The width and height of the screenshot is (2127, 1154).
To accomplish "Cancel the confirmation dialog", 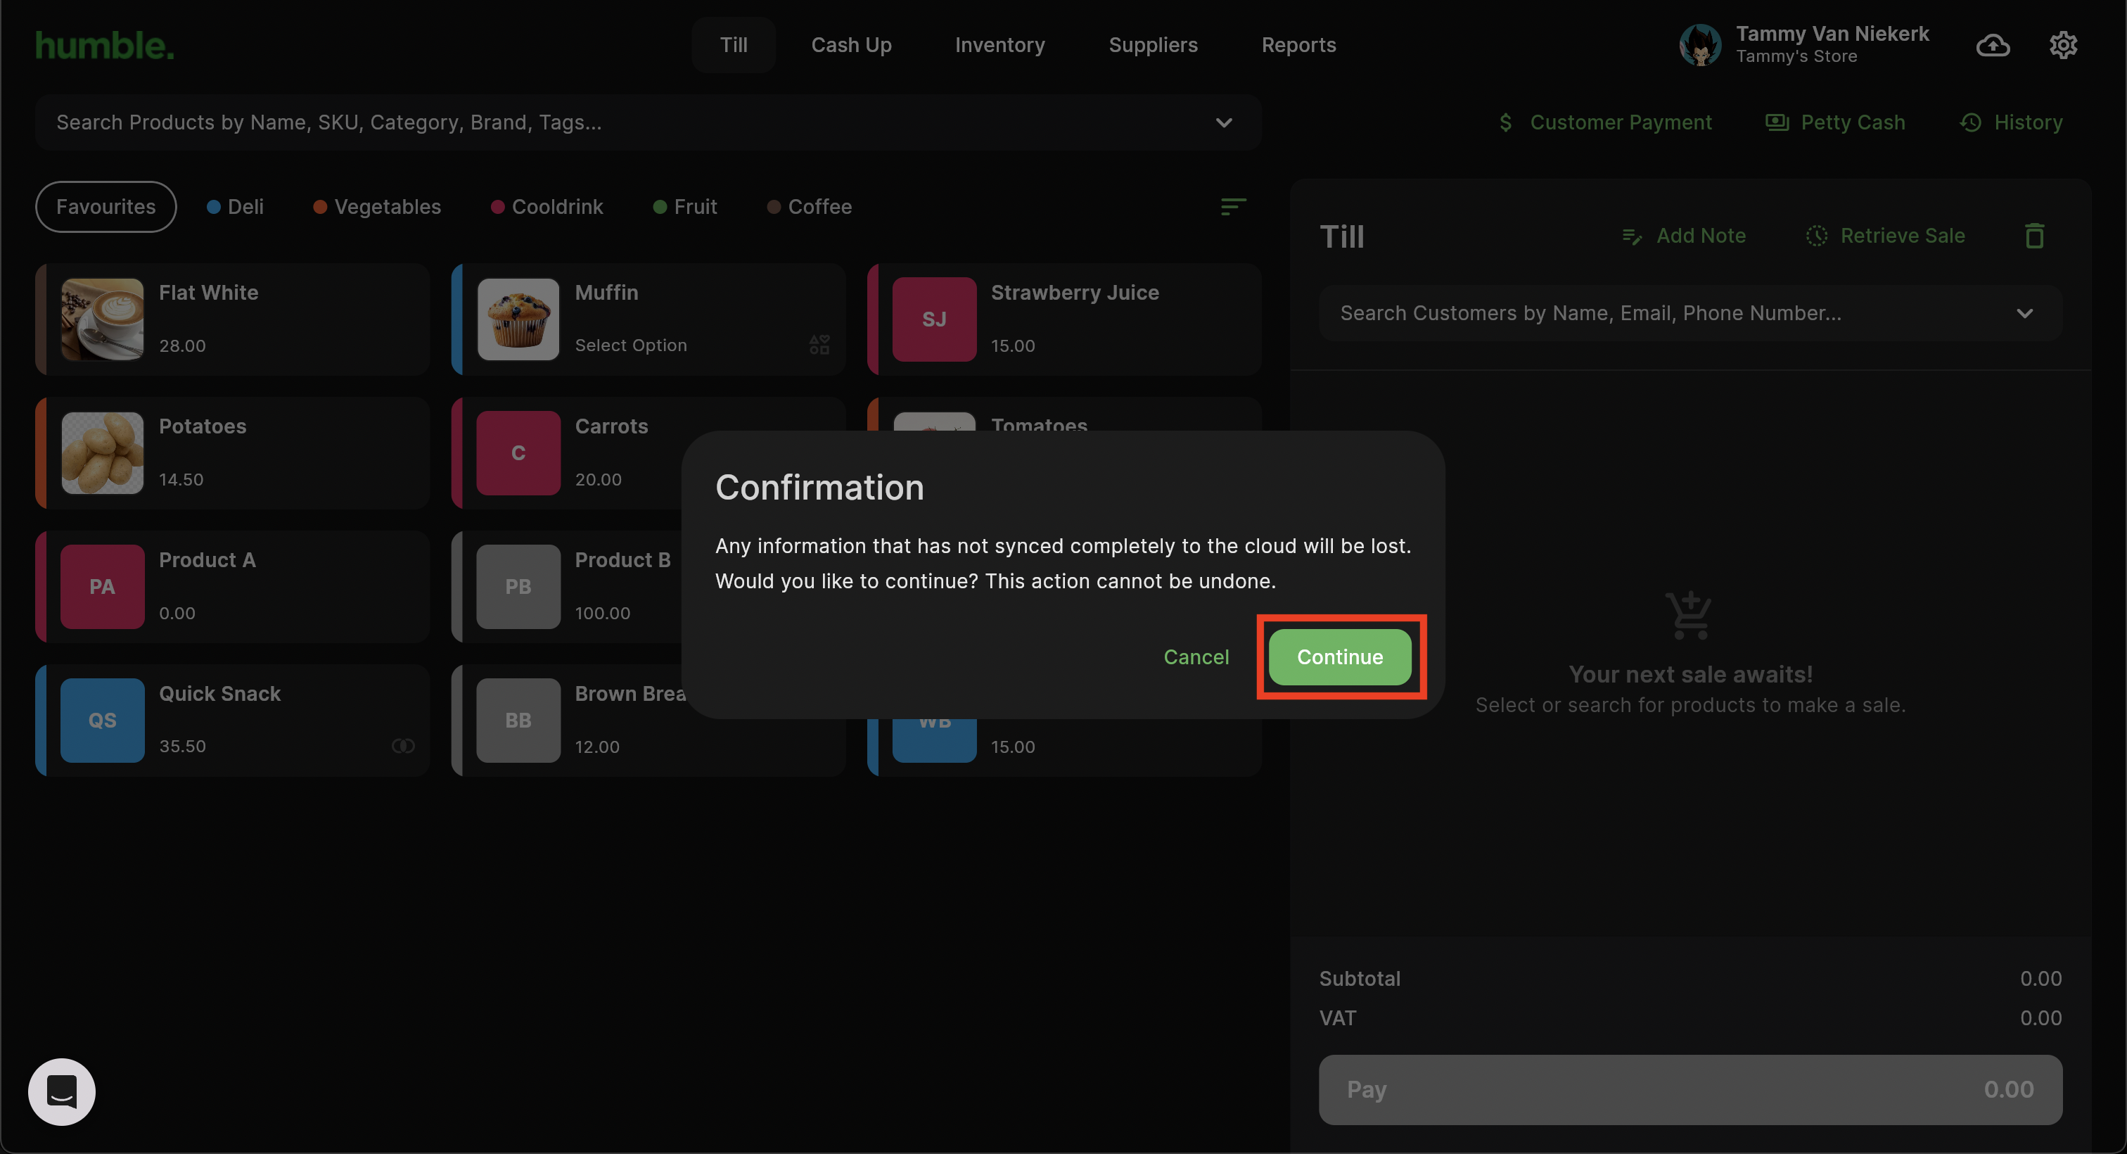I will pos(1196,657).
